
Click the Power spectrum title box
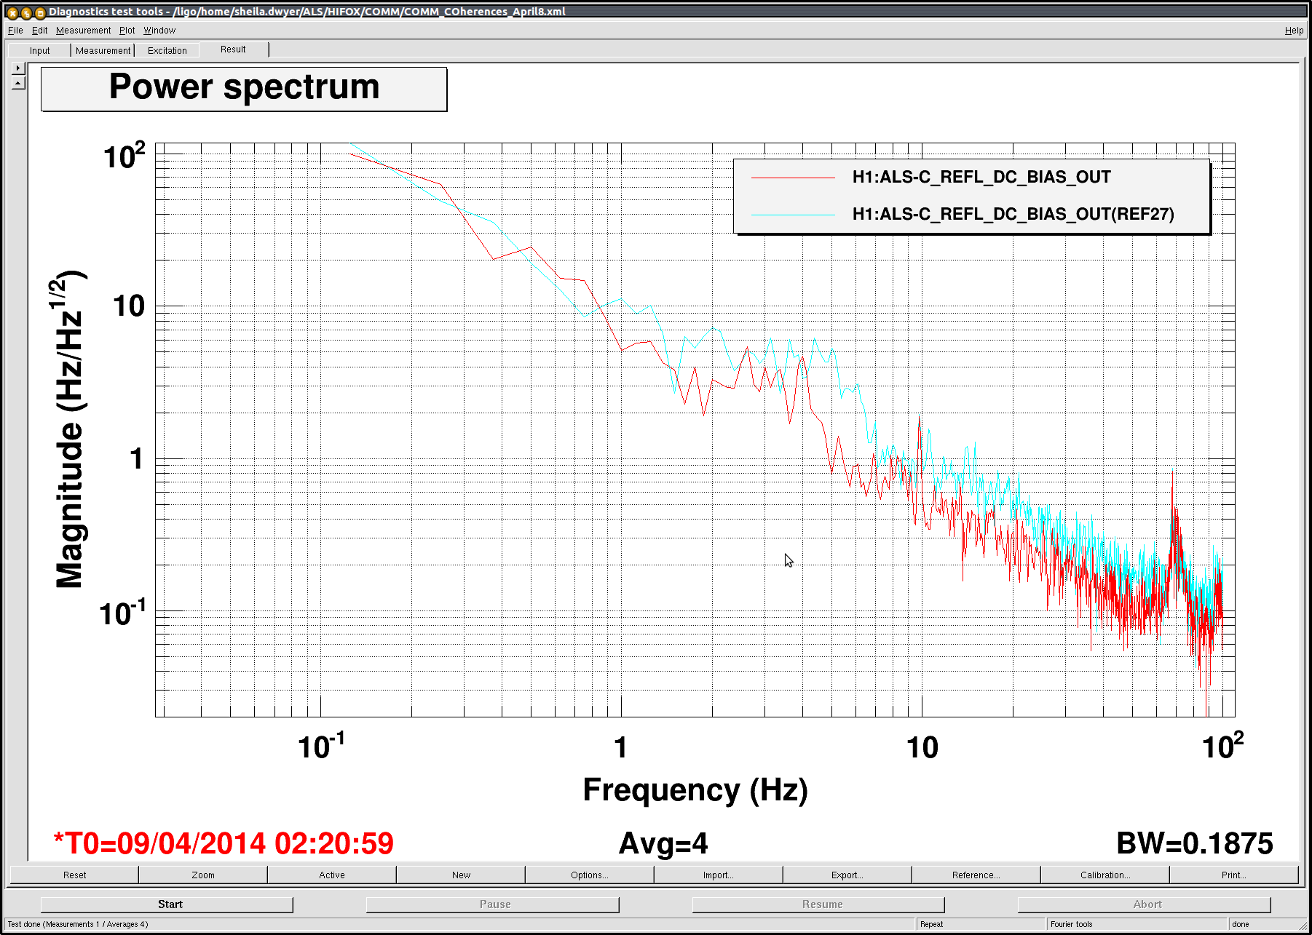pos(244,89)
